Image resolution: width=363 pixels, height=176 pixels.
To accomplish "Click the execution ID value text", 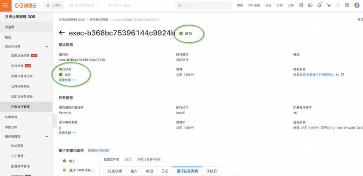I will pyautogui.click(x=82, y=60).
